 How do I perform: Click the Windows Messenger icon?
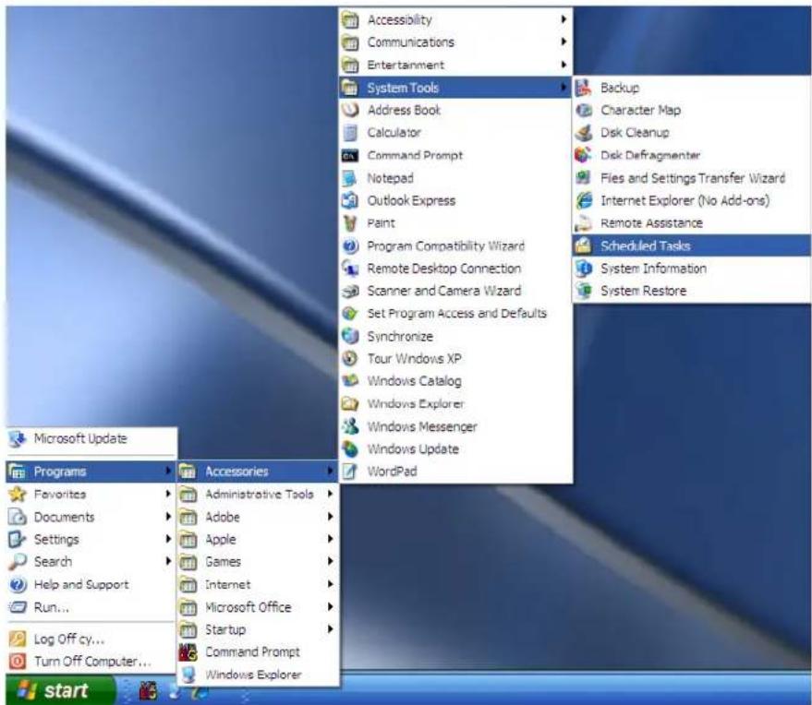point(351,426)
